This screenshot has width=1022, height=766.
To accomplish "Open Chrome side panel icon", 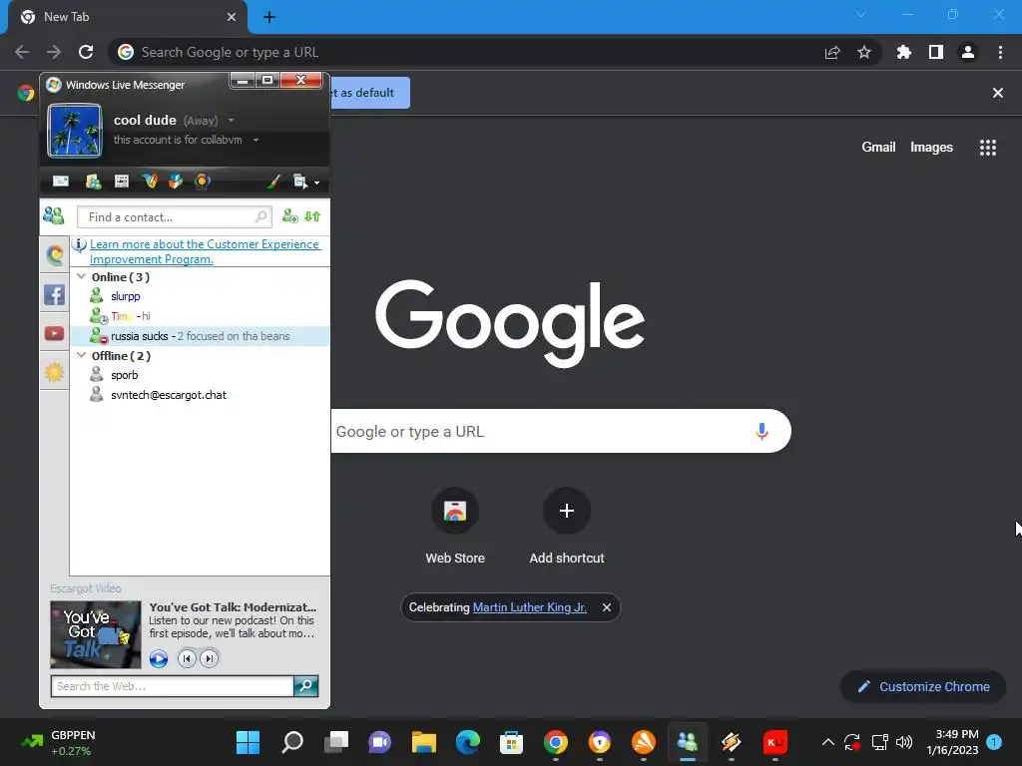I will [x=936, y=52].
